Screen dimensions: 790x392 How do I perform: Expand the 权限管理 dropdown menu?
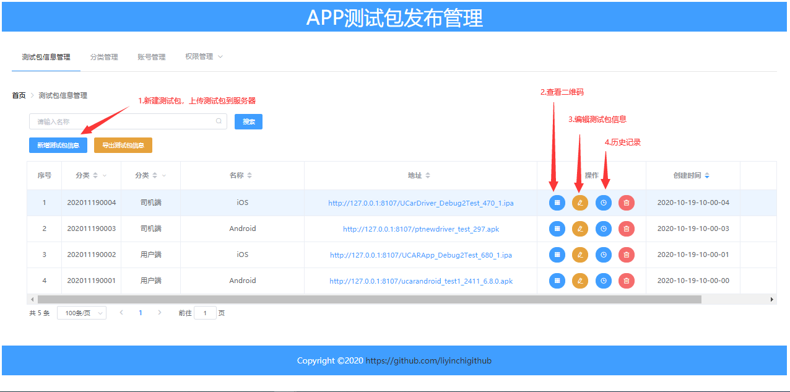pyautogui.click(x=204, y=56)
